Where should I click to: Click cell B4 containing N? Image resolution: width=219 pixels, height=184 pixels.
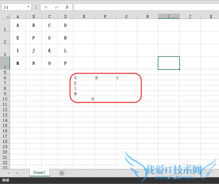pos(34,63)
